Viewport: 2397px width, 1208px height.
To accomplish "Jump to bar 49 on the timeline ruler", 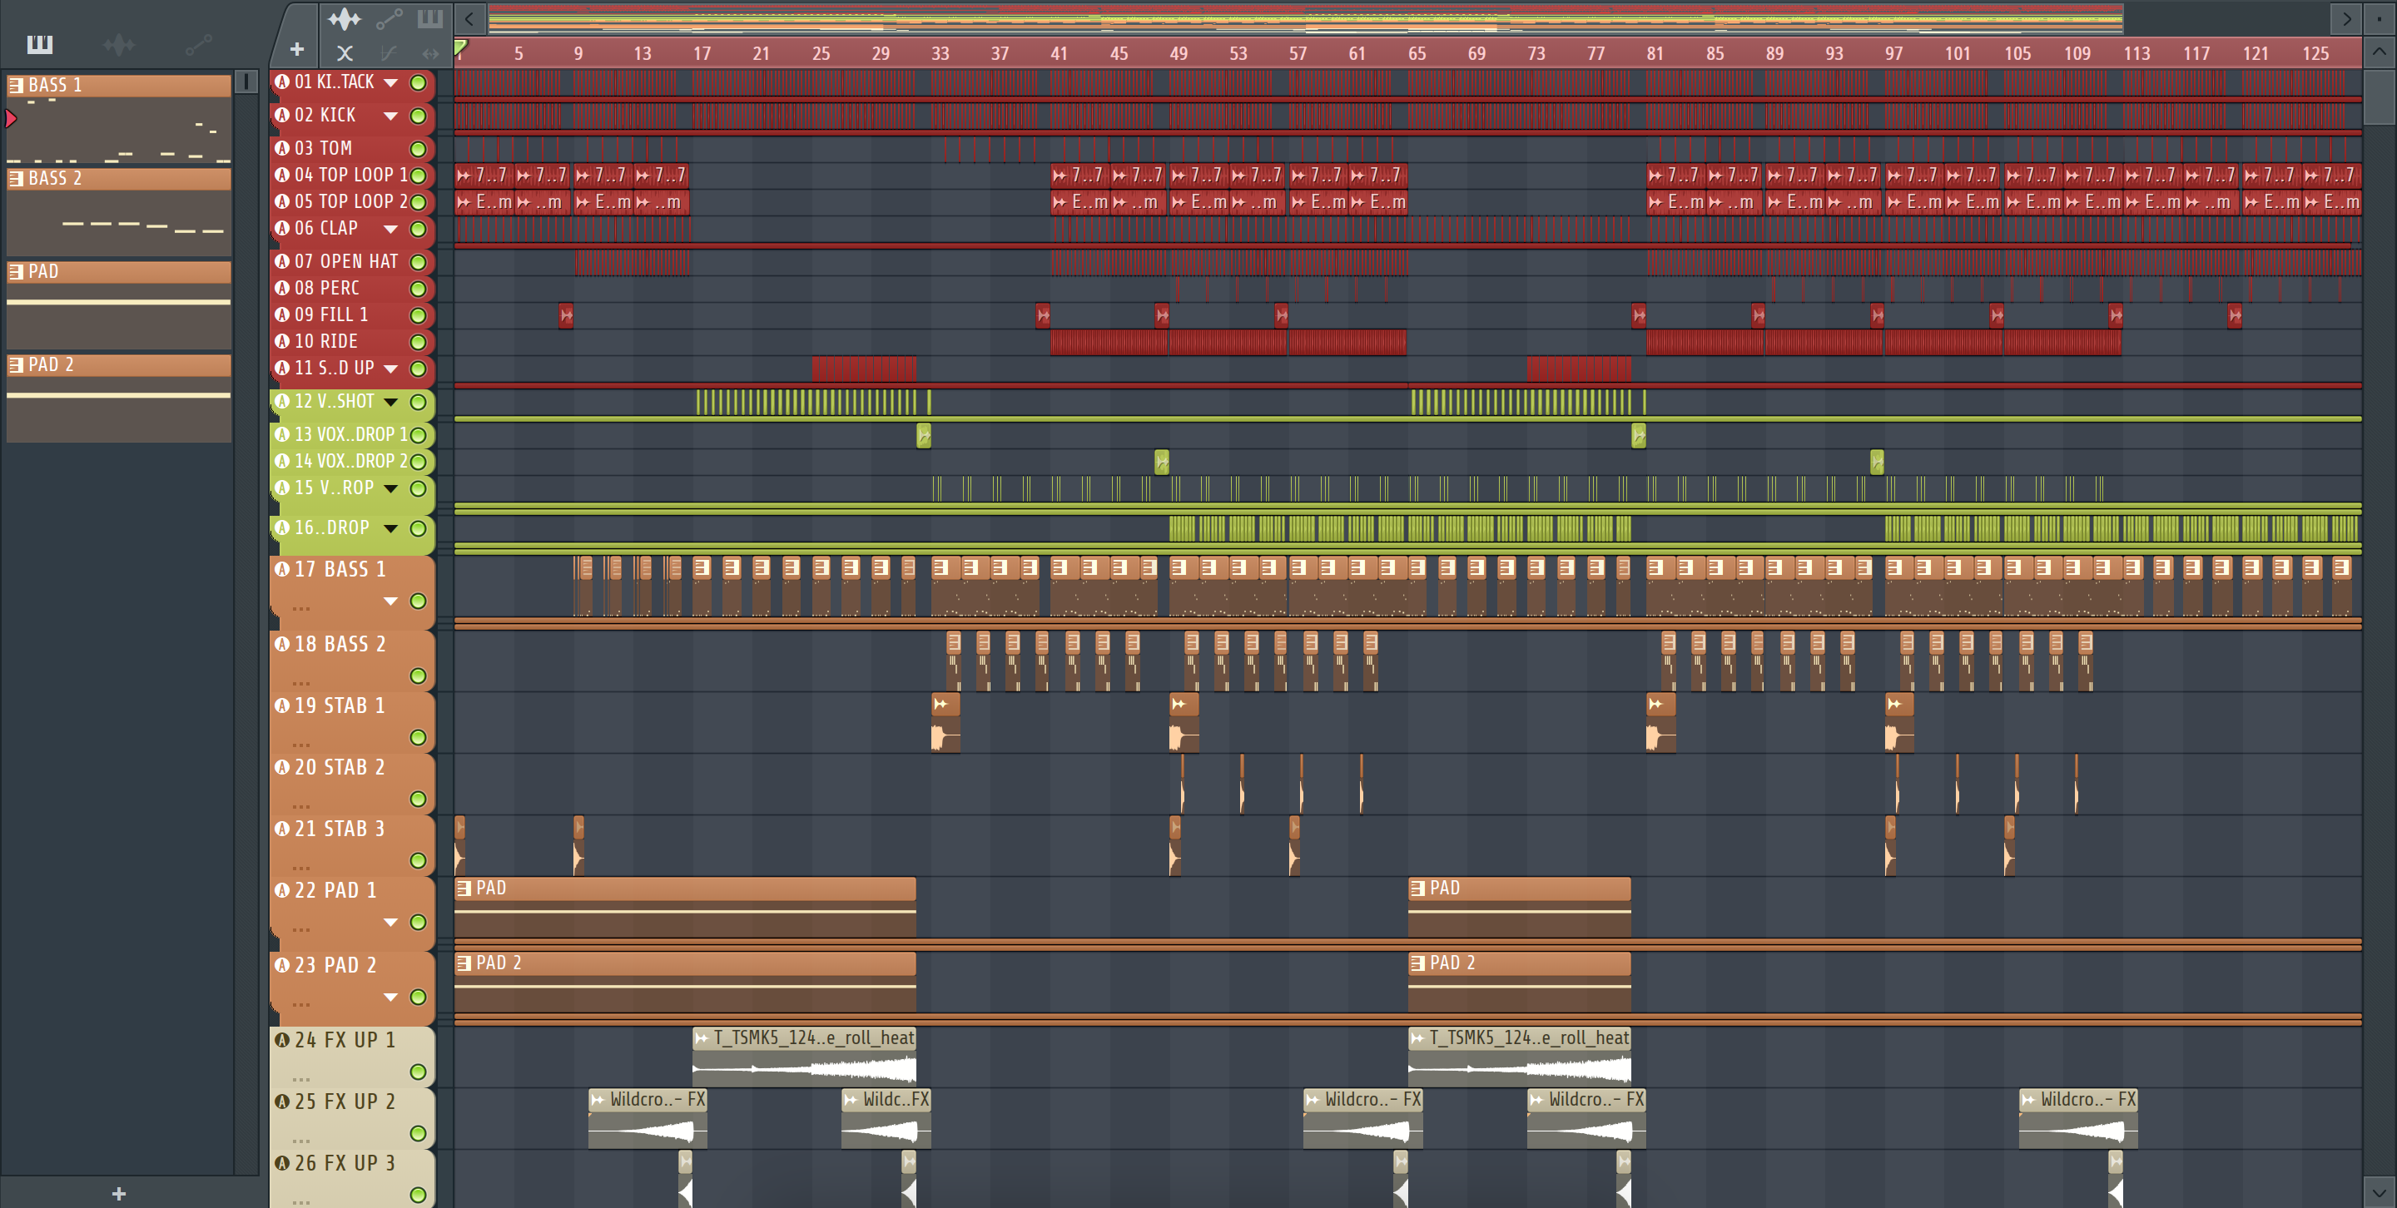I will click(1178, 53).
